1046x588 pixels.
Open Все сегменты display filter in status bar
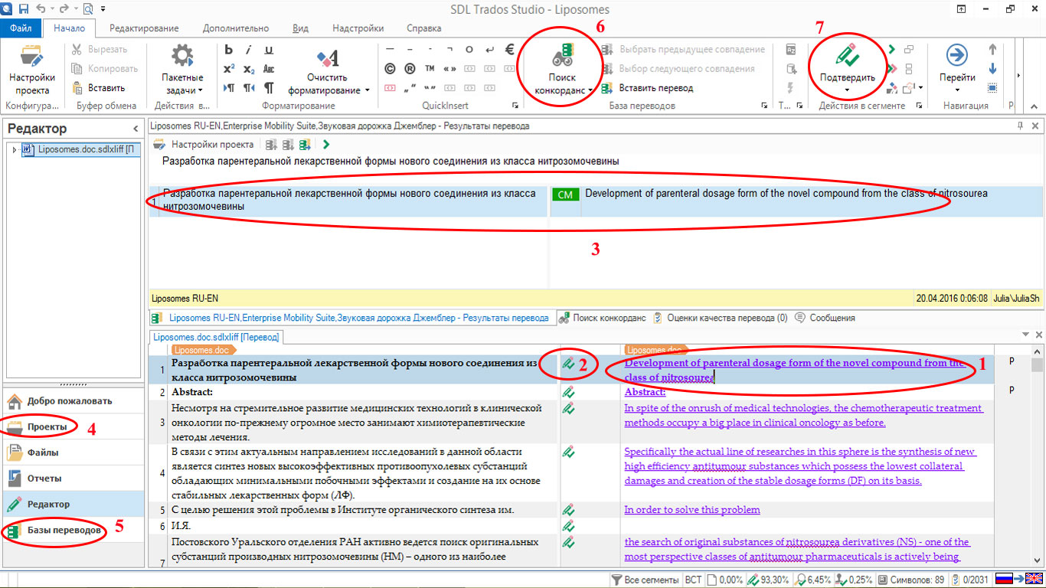[x=645, y=580]
